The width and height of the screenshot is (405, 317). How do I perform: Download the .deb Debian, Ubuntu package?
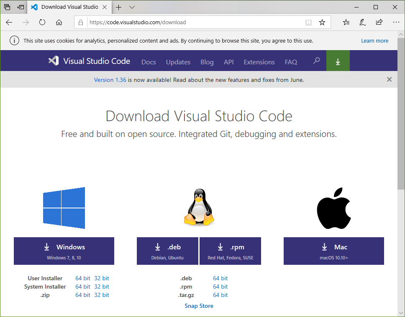pos(167,251)
